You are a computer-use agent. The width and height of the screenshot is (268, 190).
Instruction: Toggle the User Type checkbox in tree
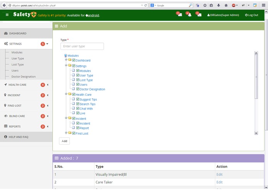pos(78,75)
